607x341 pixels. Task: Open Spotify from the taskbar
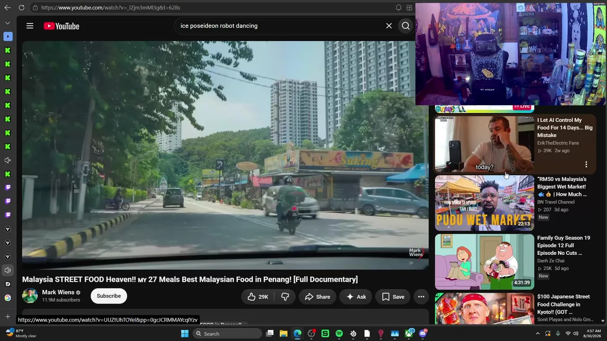(339, 334)
